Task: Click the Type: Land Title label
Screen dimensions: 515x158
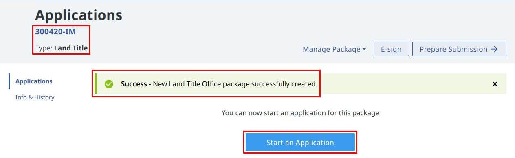Action: pyautogui.click(x=62, y=48)
